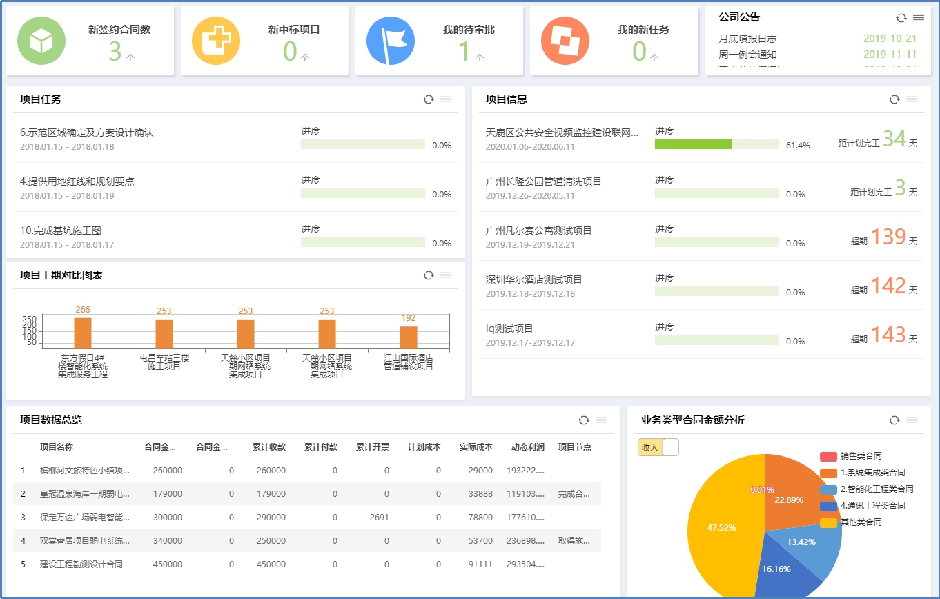940x599 pixels.
Task: Click the yellow plus icon for 新中标项目
Action: pyautogui.click(x=216, y=41)
